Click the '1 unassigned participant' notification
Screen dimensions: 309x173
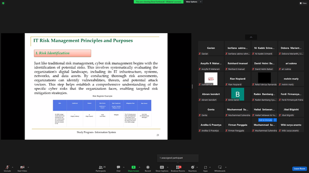(178, 158)
